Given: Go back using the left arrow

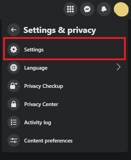Looking at the screenshot, I should [14, 30].
